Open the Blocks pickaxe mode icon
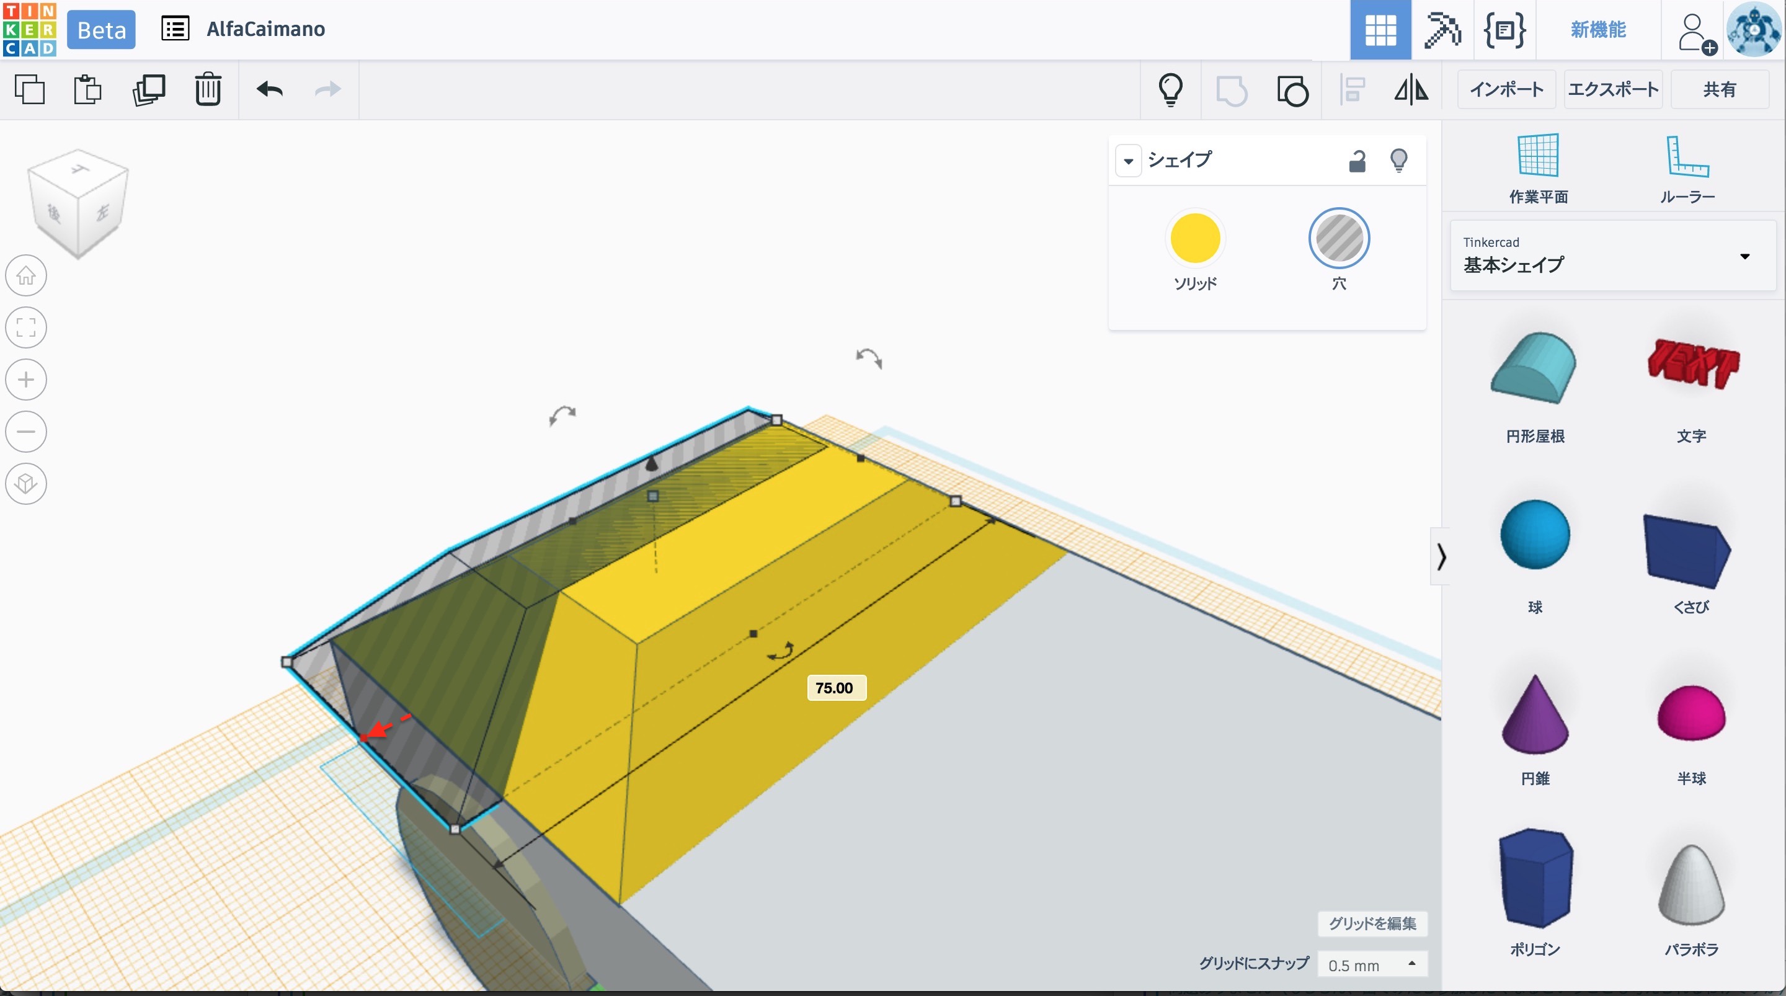This screenshot has width=1786, height=996. pyautogui.click(x=1441, y=30)
